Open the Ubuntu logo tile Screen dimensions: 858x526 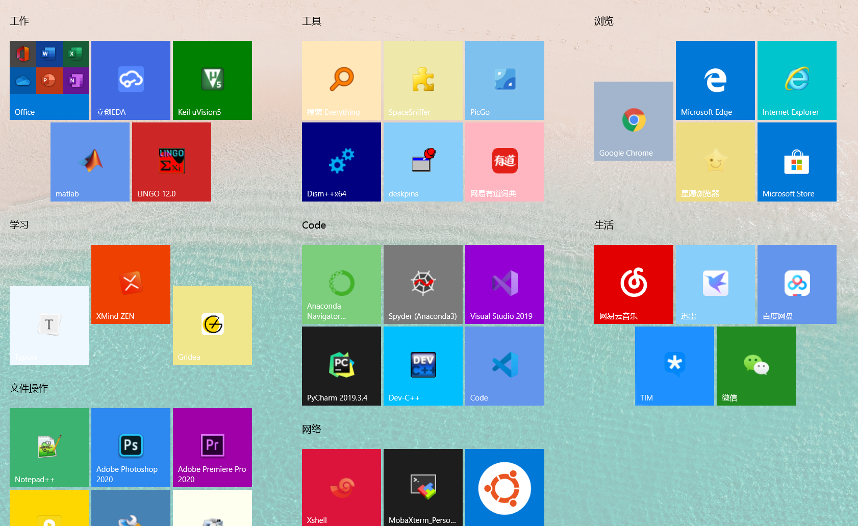pos(504,487)
